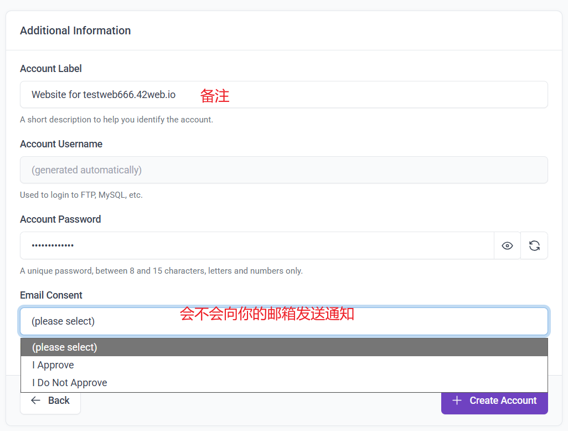Click the disabled Account Username field
Screen dimensions: 568x431
(283, 170)
